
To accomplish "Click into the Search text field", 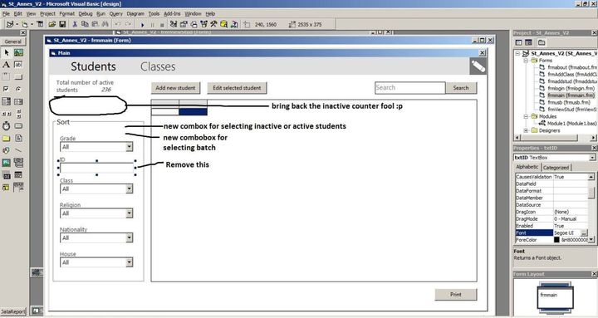I will [x=410, y=88].
